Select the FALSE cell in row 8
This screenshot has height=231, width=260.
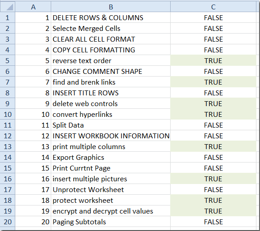[x=213, y=93]
